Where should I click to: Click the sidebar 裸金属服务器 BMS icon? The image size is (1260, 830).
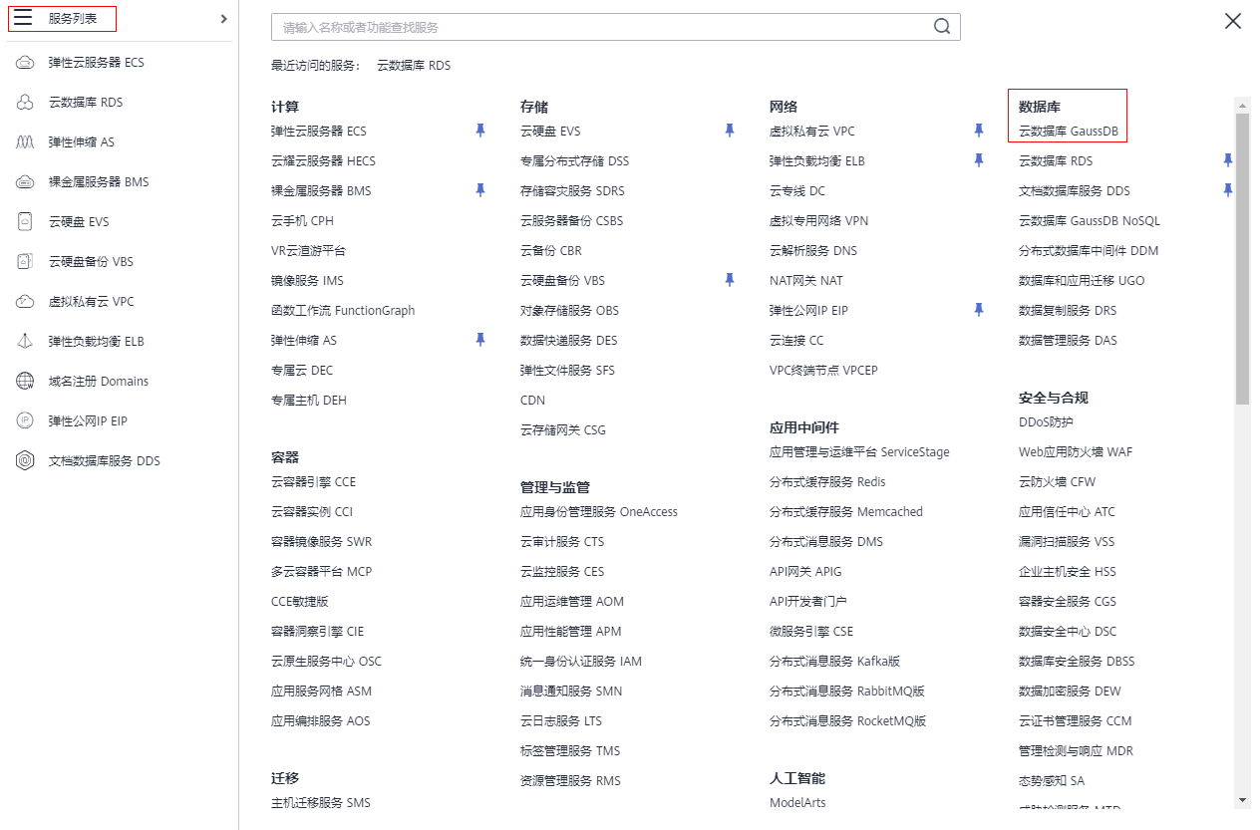point(26,181)
